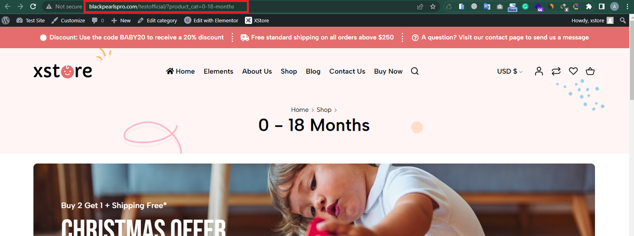The image size is (634, 236).
Task: Click the Edit with Elementor link
Action: click(x=211, y=20)
